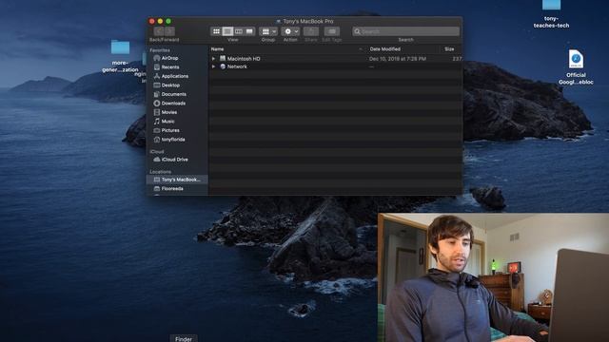Switch Finder to icon view

click(x=216, y=31)
